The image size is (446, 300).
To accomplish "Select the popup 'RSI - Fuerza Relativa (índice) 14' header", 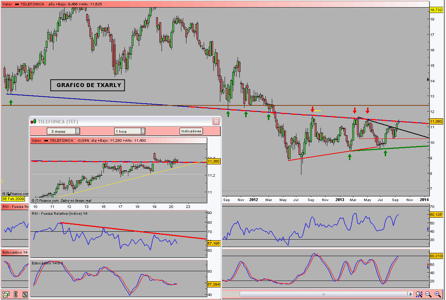I will point(59,214).
